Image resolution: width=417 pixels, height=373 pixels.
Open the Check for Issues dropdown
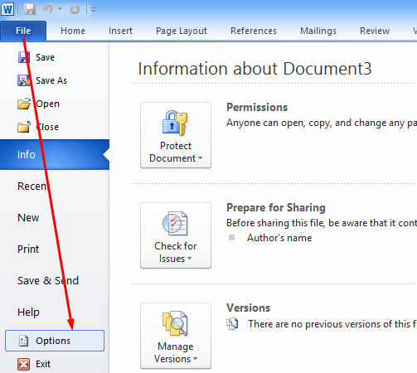pos(176,235)
